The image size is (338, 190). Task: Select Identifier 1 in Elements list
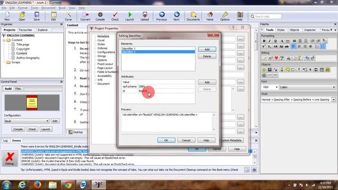coord(158,49)
